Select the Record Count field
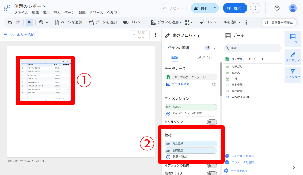The height and width of the screenshot is (175, 303). (x=240, y=97)
